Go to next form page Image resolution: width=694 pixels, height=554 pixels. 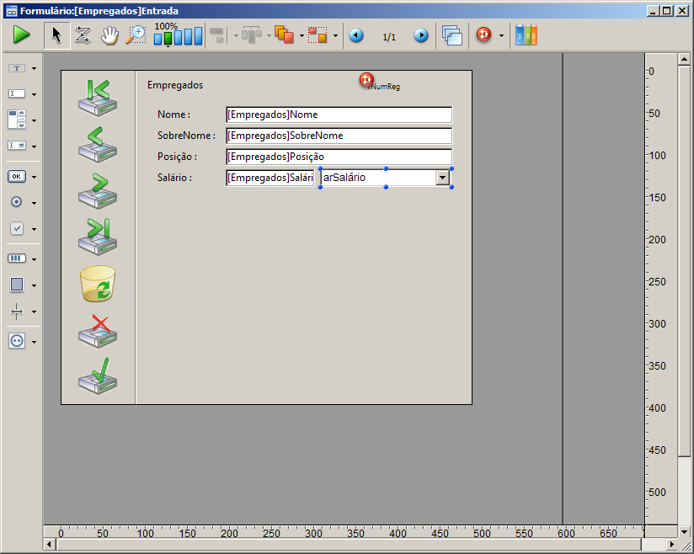[x=421, y=36]
